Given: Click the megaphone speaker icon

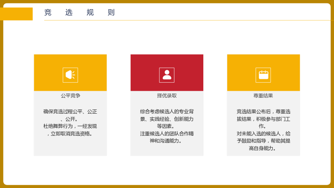Looking at the screenshot, I should pyautogui.click(x=70, y=75).
